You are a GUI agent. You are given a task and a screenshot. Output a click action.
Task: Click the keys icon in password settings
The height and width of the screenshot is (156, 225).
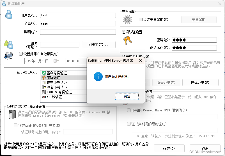click(x=128, y=40)
